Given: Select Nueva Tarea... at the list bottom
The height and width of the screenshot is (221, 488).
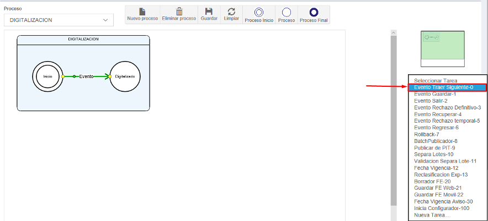Looking at the screenshot, I should (432, 215).
